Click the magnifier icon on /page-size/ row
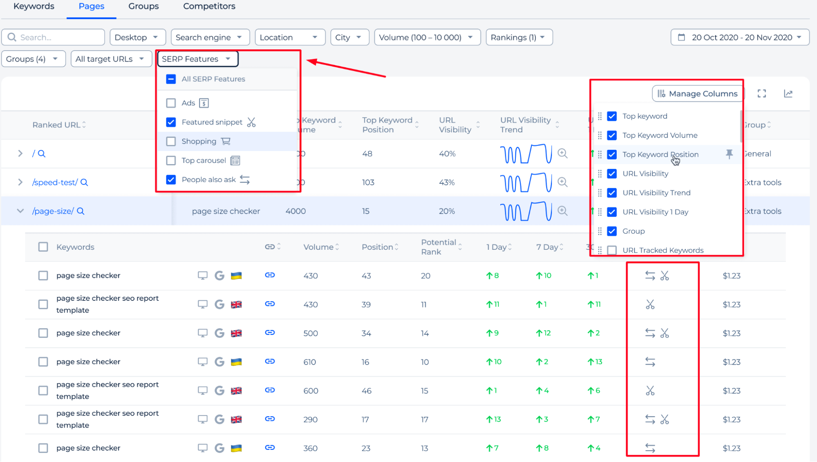This screenshot has height=462, width=817. click(x=80, y=211)
